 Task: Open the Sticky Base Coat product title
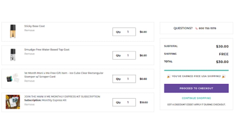[x=34, y=26]
